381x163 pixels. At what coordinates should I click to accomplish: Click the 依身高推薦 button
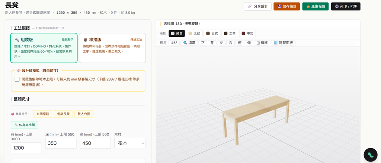click(x=24, y=125)
